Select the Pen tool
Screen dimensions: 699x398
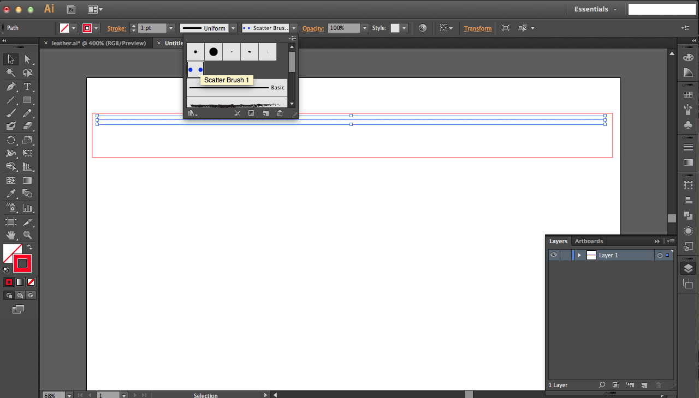(10, 86)
